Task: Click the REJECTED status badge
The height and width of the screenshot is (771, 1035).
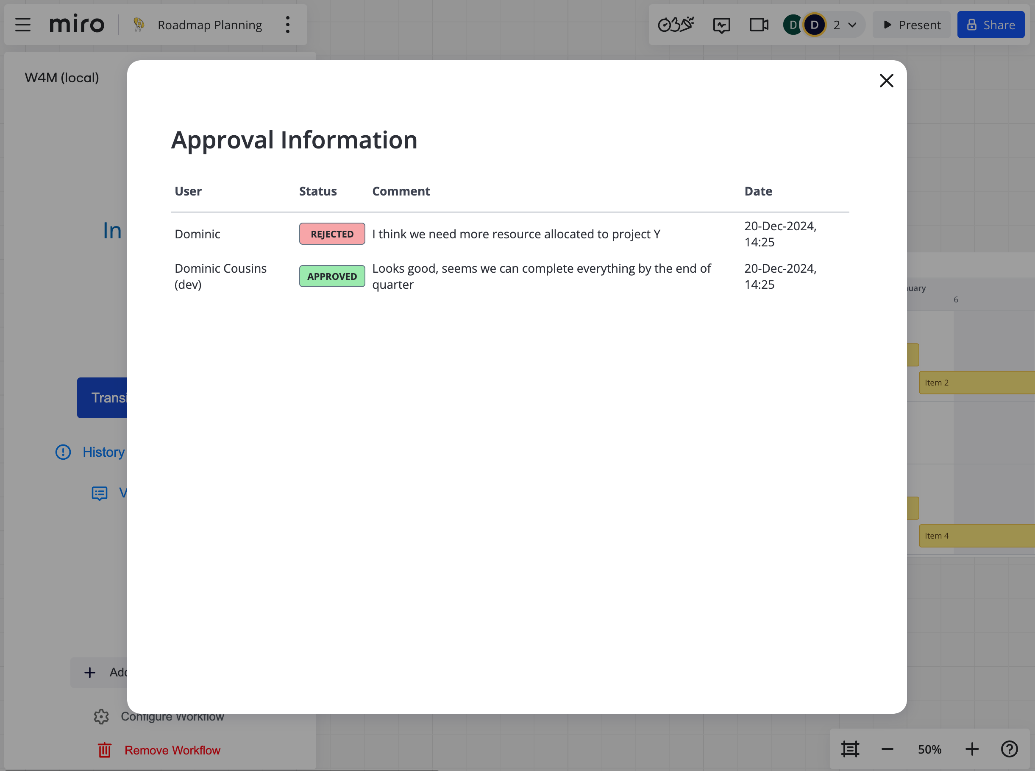Action: click(332, 234)
